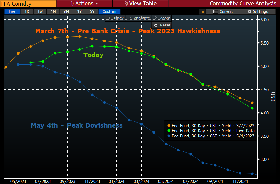The image size is (280, 184).
Task: Click the FFA Comdty ticker field
Action: 28,4
